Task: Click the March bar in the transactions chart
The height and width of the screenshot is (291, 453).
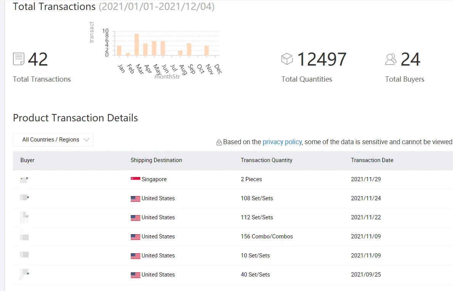Action: [137, 44]
